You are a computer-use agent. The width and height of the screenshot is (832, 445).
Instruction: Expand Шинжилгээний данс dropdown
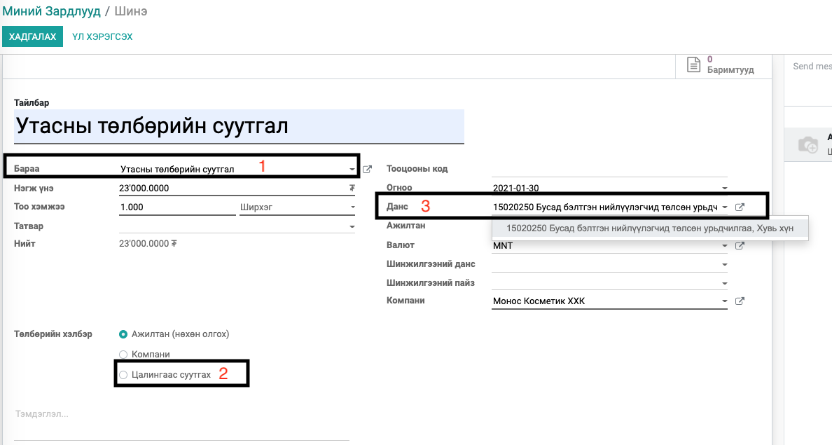point(724,264)
